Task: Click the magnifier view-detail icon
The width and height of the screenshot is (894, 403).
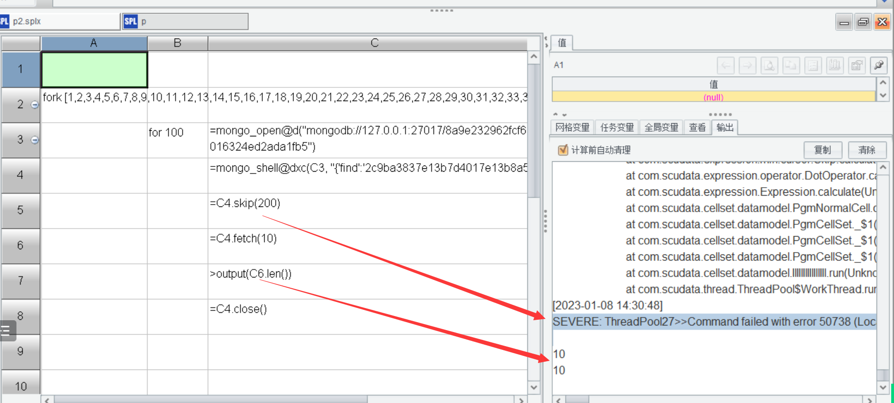Action: click(769, 65)
